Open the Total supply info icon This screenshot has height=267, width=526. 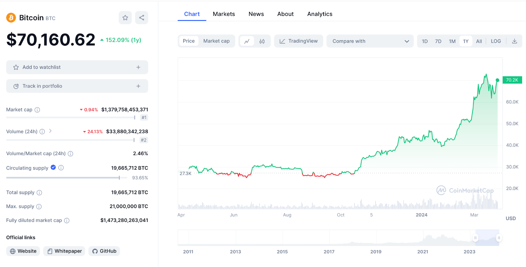[x=39, y=192]
